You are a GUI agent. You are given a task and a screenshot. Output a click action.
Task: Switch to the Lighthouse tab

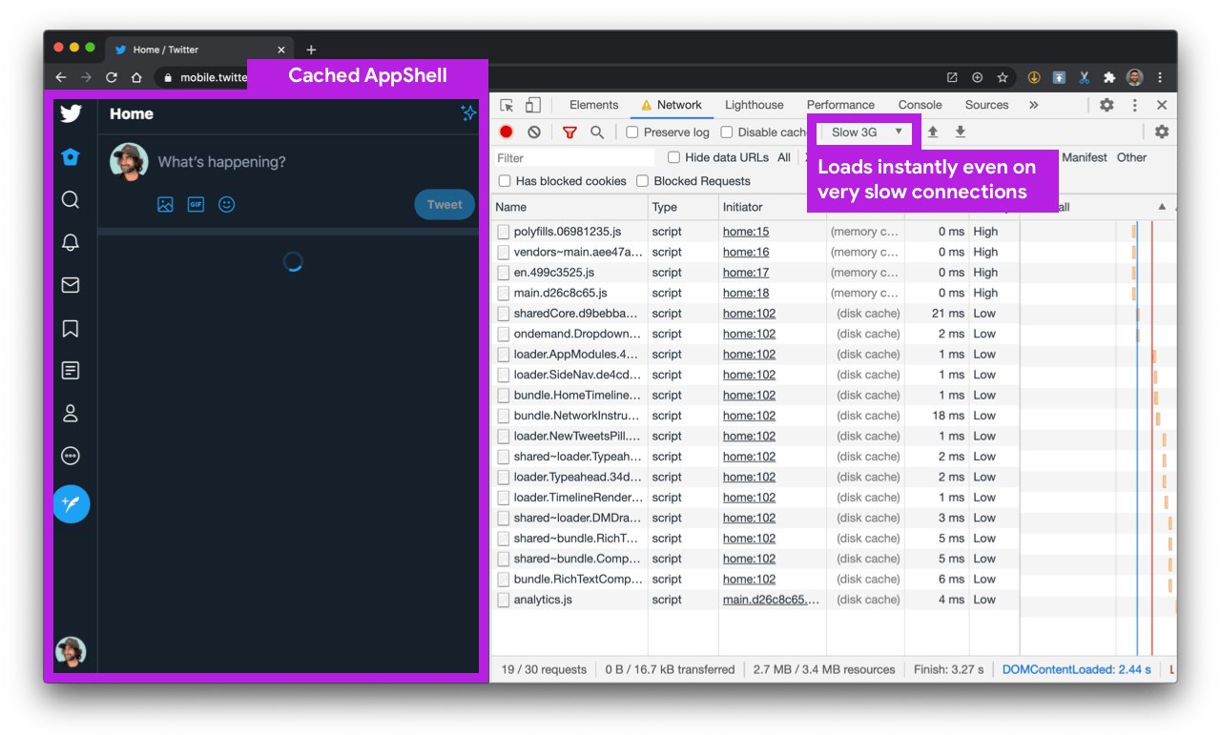tap(754, 105)
